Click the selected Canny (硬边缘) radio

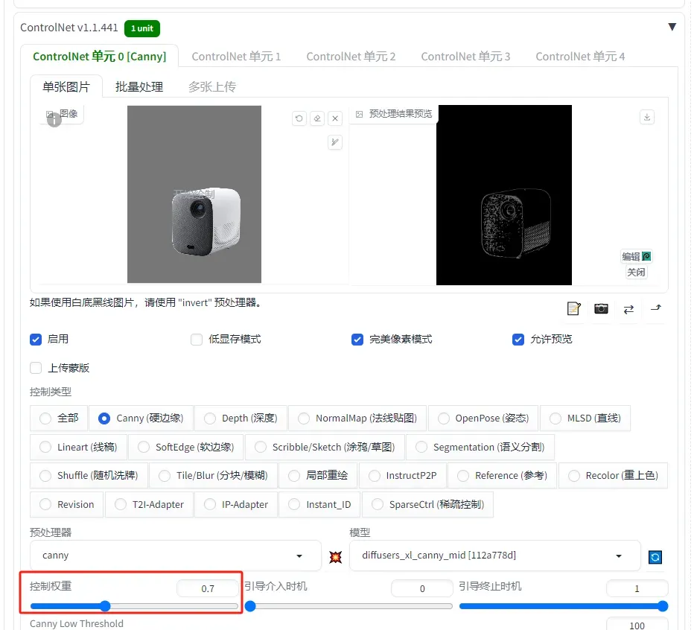(141, 419)
